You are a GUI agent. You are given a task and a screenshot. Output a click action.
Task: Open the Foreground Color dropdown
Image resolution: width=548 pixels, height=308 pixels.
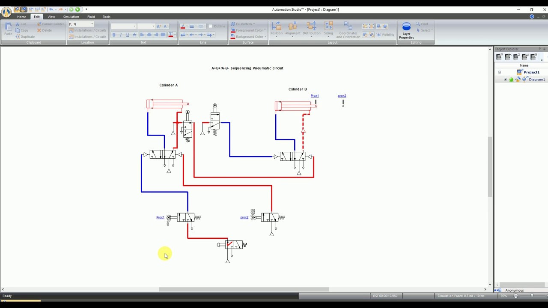click(249, 30)
